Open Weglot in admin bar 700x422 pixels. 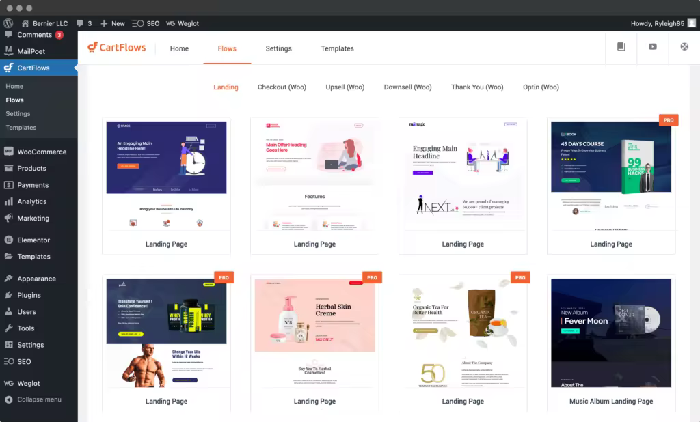(x=182, y=23)
